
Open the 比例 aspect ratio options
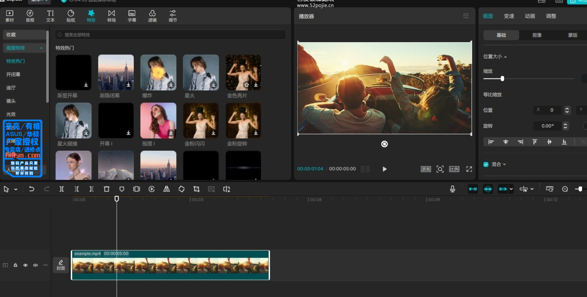[x=454, y=169]
